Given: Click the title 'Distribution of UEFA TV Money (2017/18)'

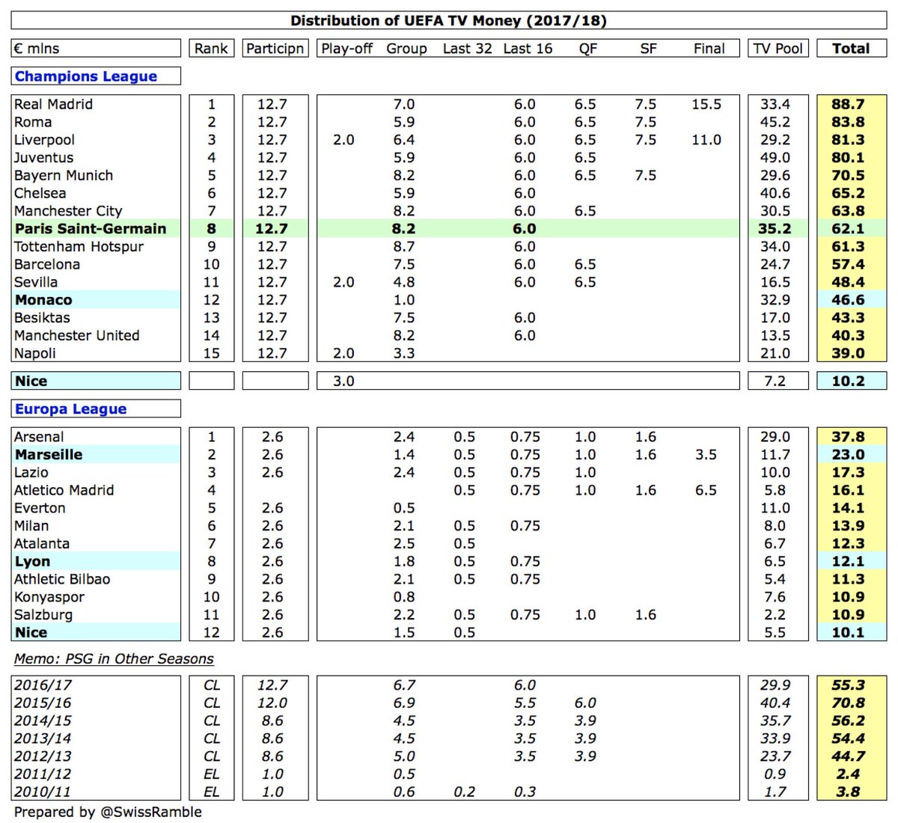Looking at the screenshot, I should point(448,21).
